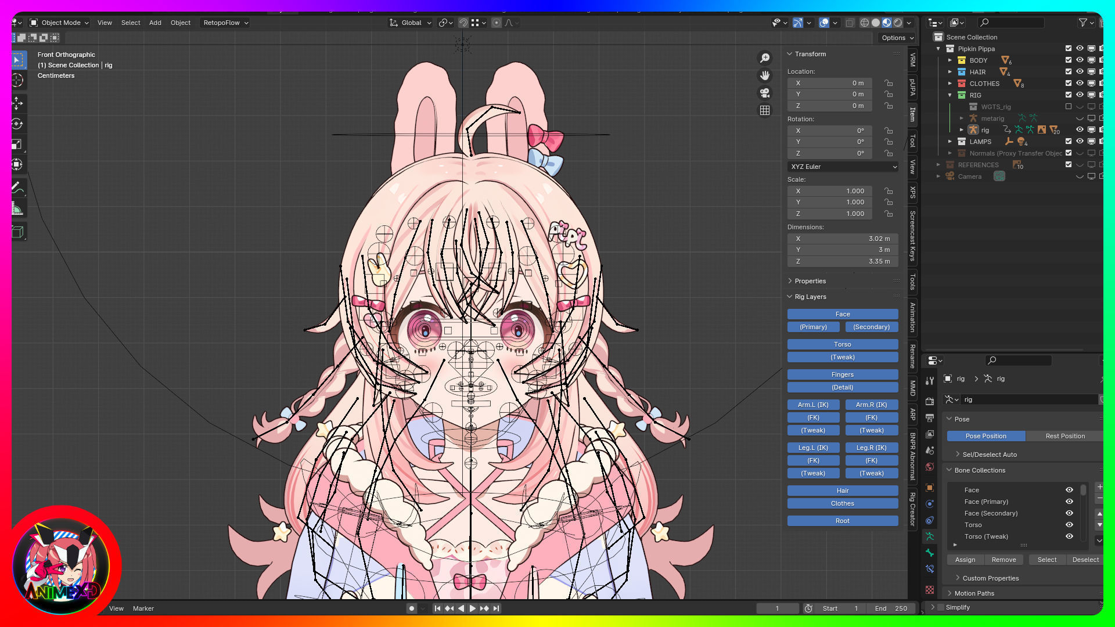Toggle X-ray display icon

[x=850, y=23]
